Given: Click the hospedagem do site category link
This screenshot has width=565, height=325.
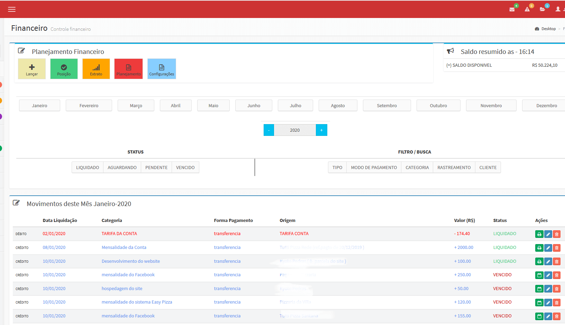Looking at the screenshot, I should (122, 289).
